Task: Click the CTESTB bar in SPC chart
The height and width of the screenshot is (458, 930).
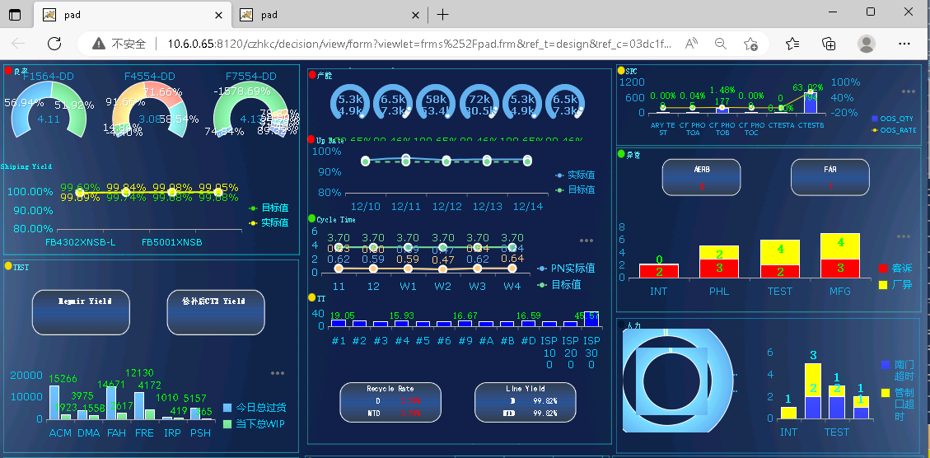Action: (811, 103)
